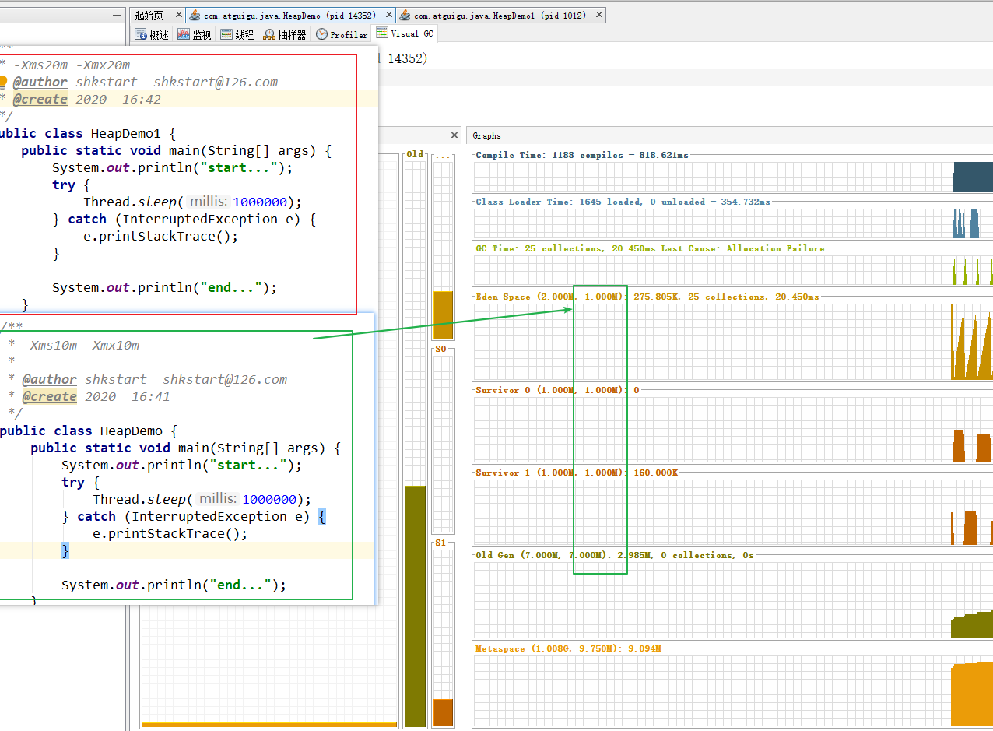
Task: Open the Profiler view
Action: click(x=342, y=34)
